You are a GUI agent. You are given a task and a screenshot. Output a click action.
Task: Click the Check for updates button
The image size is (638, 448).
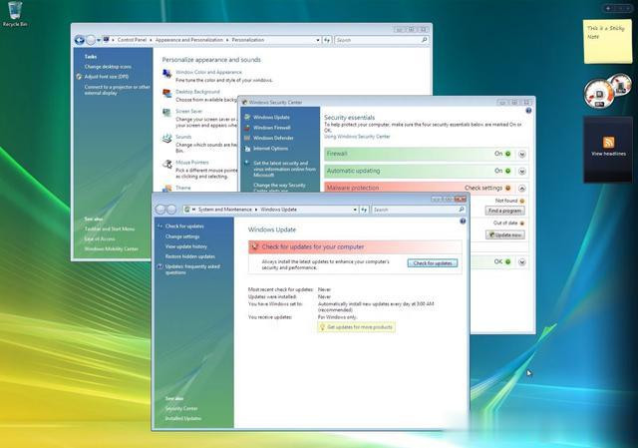432,263
